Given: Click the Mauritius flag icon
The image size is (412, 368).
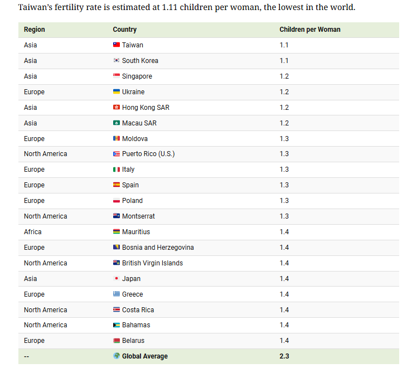Looking at the screenshot, I should (117, 232).
